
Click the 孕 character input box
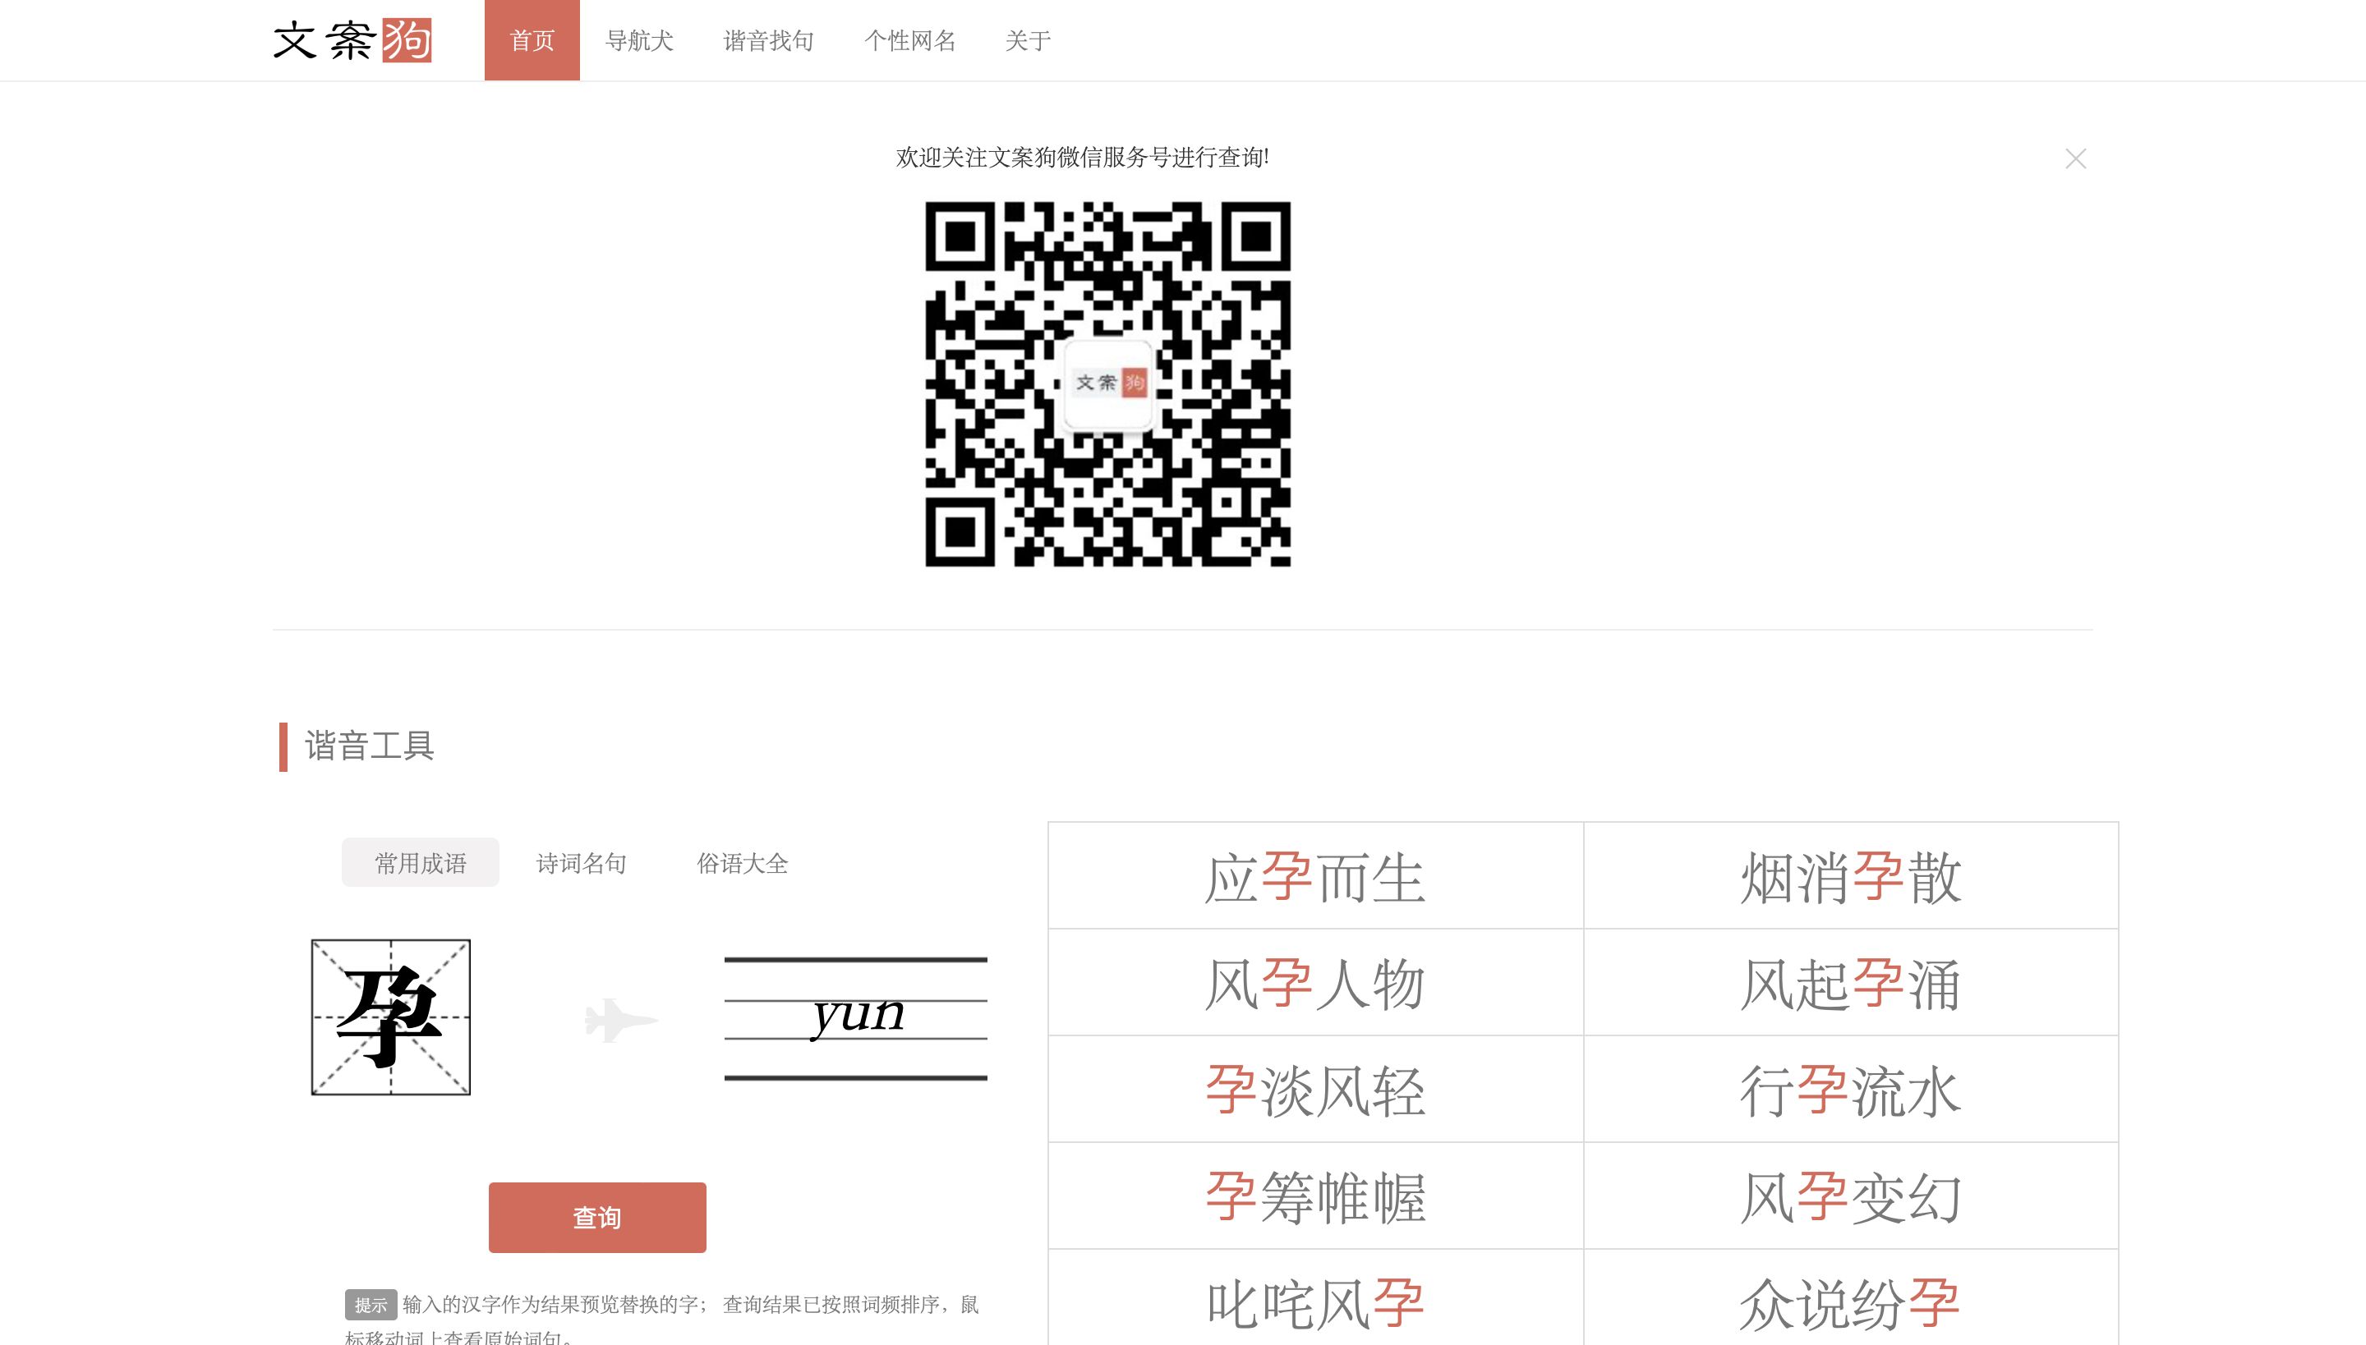(x=391, y=1017)
